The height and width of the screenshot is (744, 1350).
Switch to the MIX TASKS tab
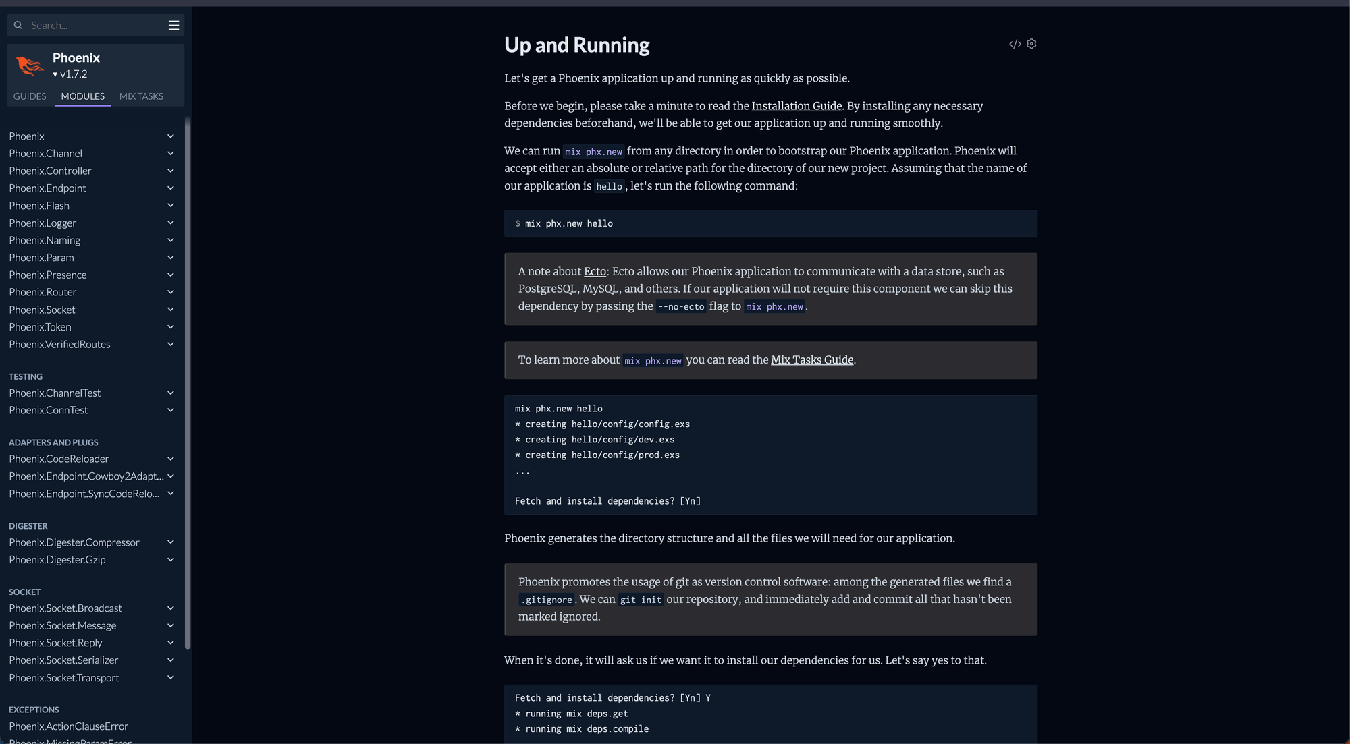coord(140,96)
